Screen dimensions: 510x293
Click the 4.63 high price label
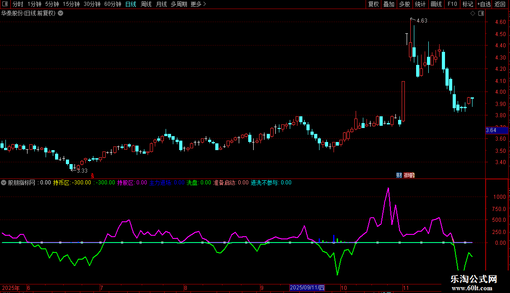[x=422, y=21]
